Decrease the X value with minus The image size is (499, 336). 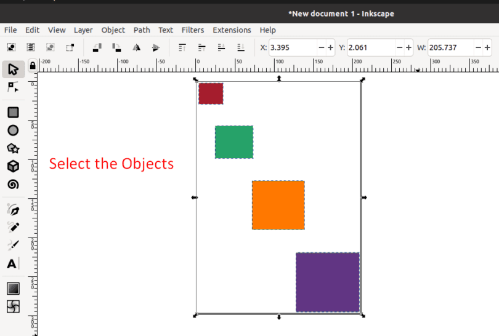(x=322, y=47)
